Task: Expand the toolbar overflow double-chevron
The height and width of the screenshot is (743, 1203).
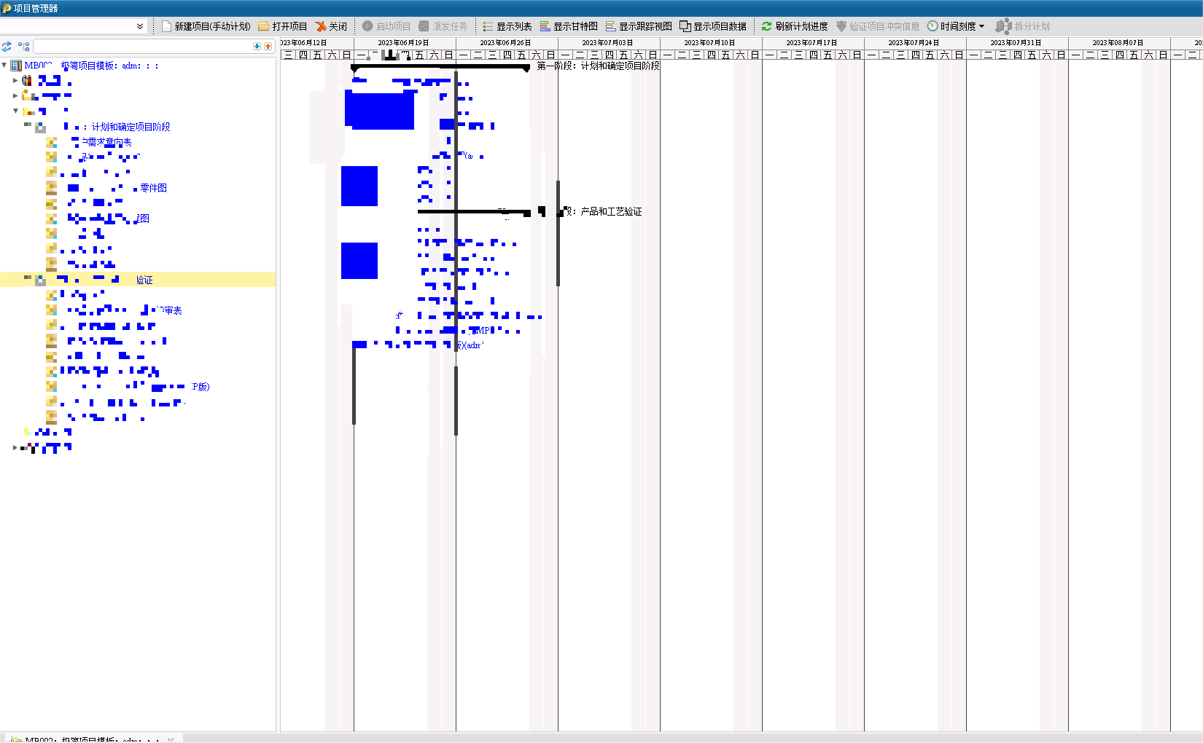Action: pyautogui.click(x=140, y=26)
